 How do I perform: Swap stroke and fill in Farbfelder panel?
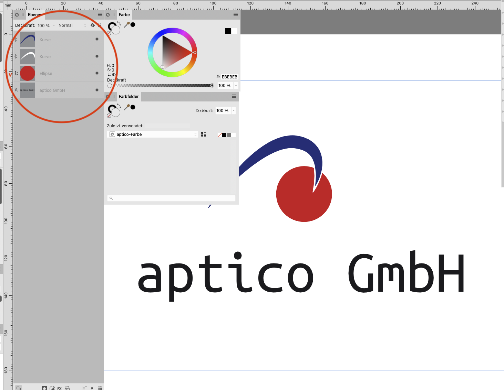[x=119, y=106]
